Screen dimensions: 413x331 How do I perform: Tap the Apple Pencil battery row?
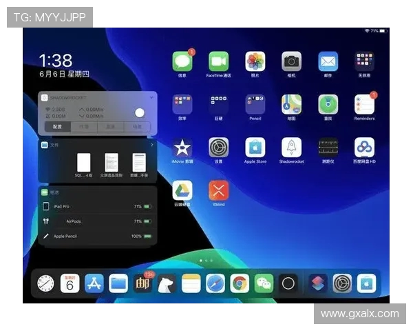coord(97,236)
